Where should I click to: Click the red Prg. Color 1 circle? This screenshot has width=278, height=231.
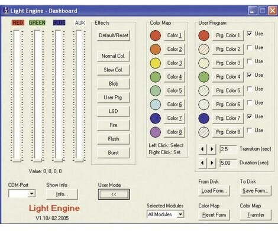pos(203,35)
